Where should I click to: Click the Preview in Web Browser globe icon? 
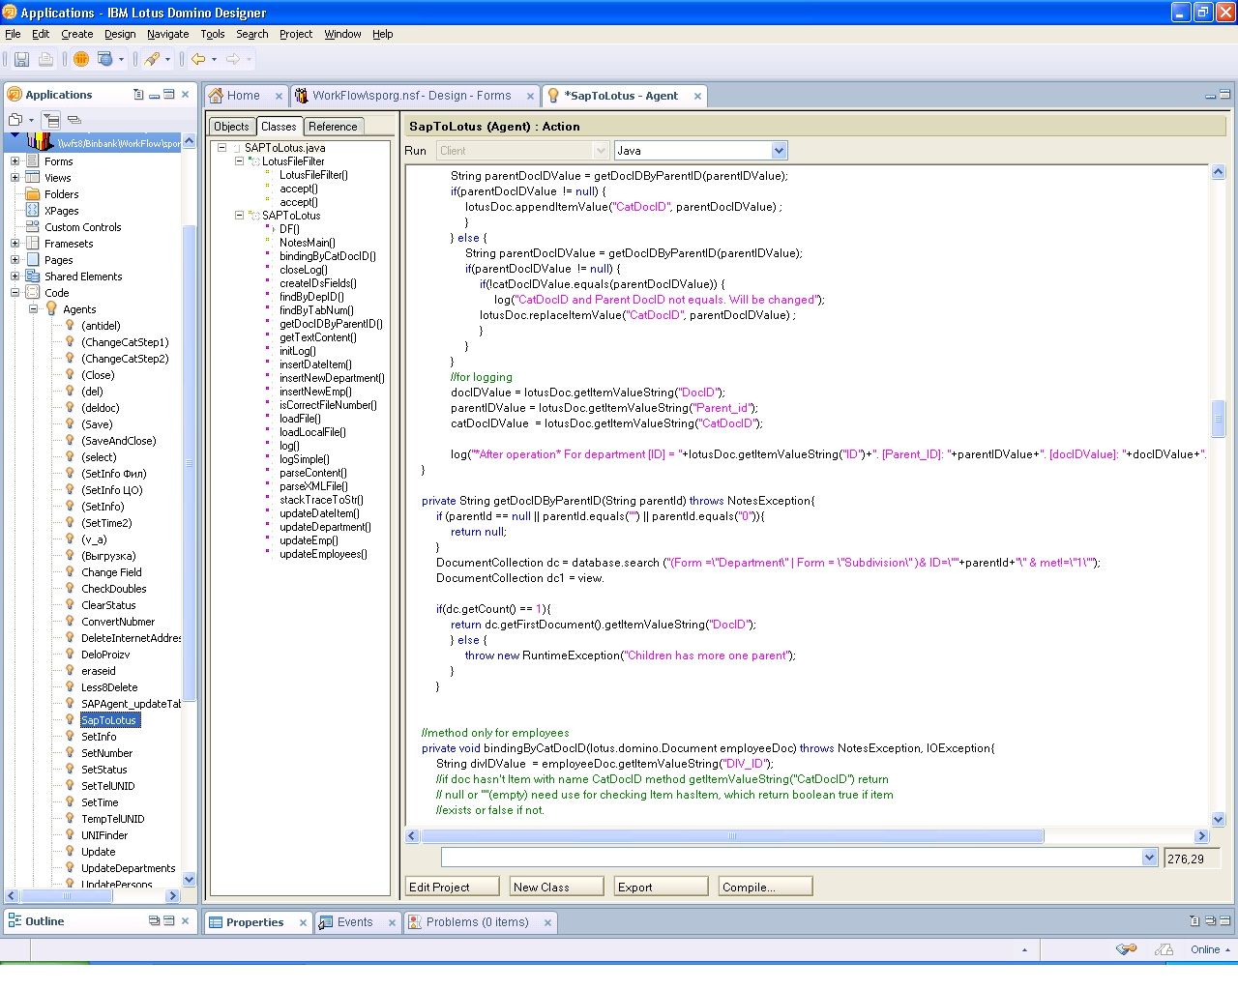coord(105,60)
